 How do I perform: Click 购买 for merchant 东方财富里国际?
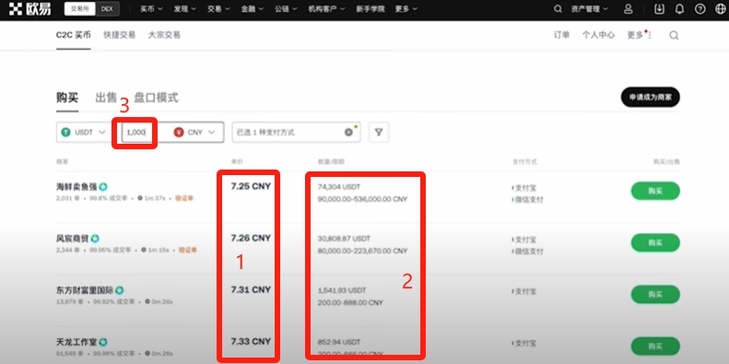point(655,295)
